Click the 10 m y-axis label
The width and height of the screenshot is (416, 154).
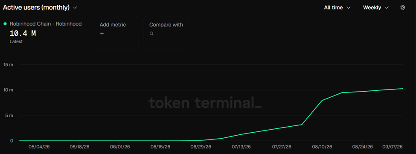pyautogui.click(x=8, y=90)
